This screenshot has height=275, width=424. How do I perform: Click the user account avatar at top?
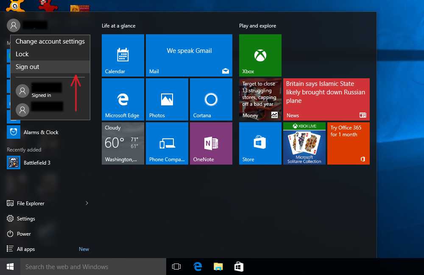(14, 25)
